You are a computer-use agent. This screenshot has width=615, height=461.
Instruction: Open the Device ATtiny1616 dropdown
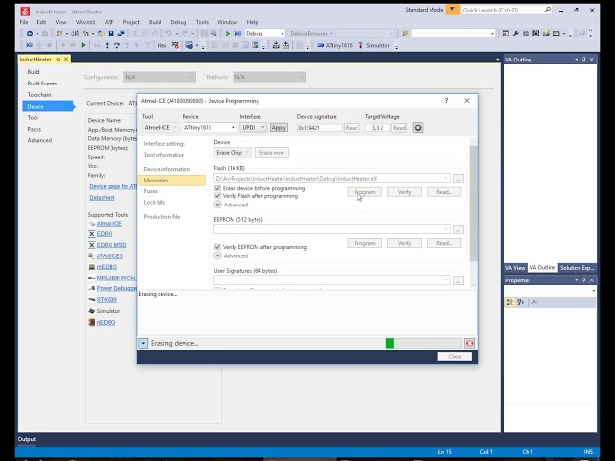209,128
